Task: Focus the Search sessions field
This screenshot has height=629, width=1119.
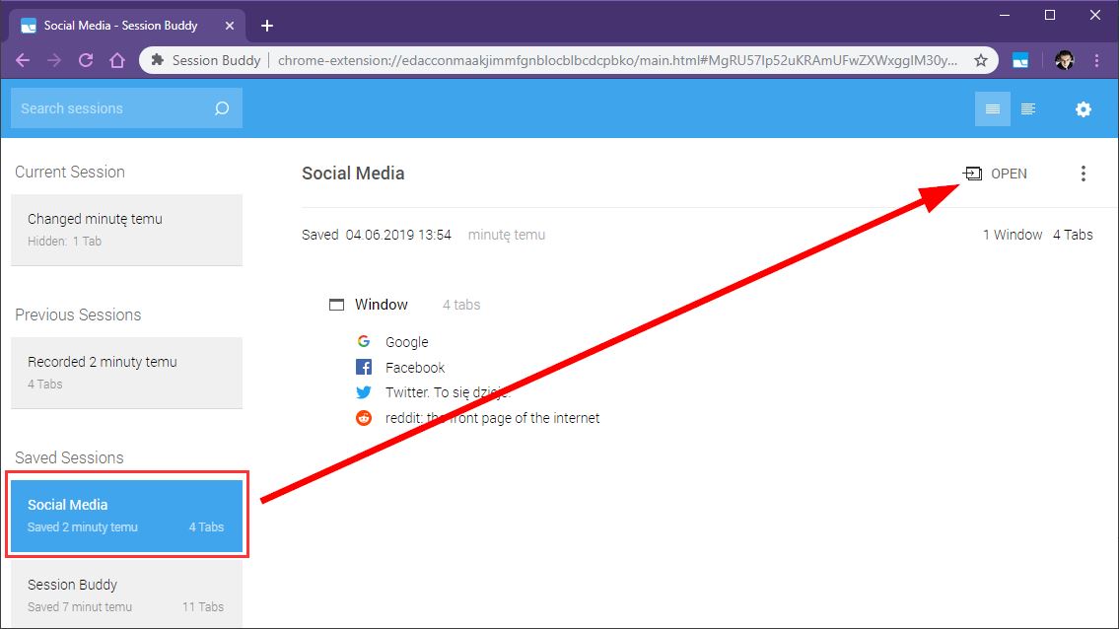Action: 126,108
